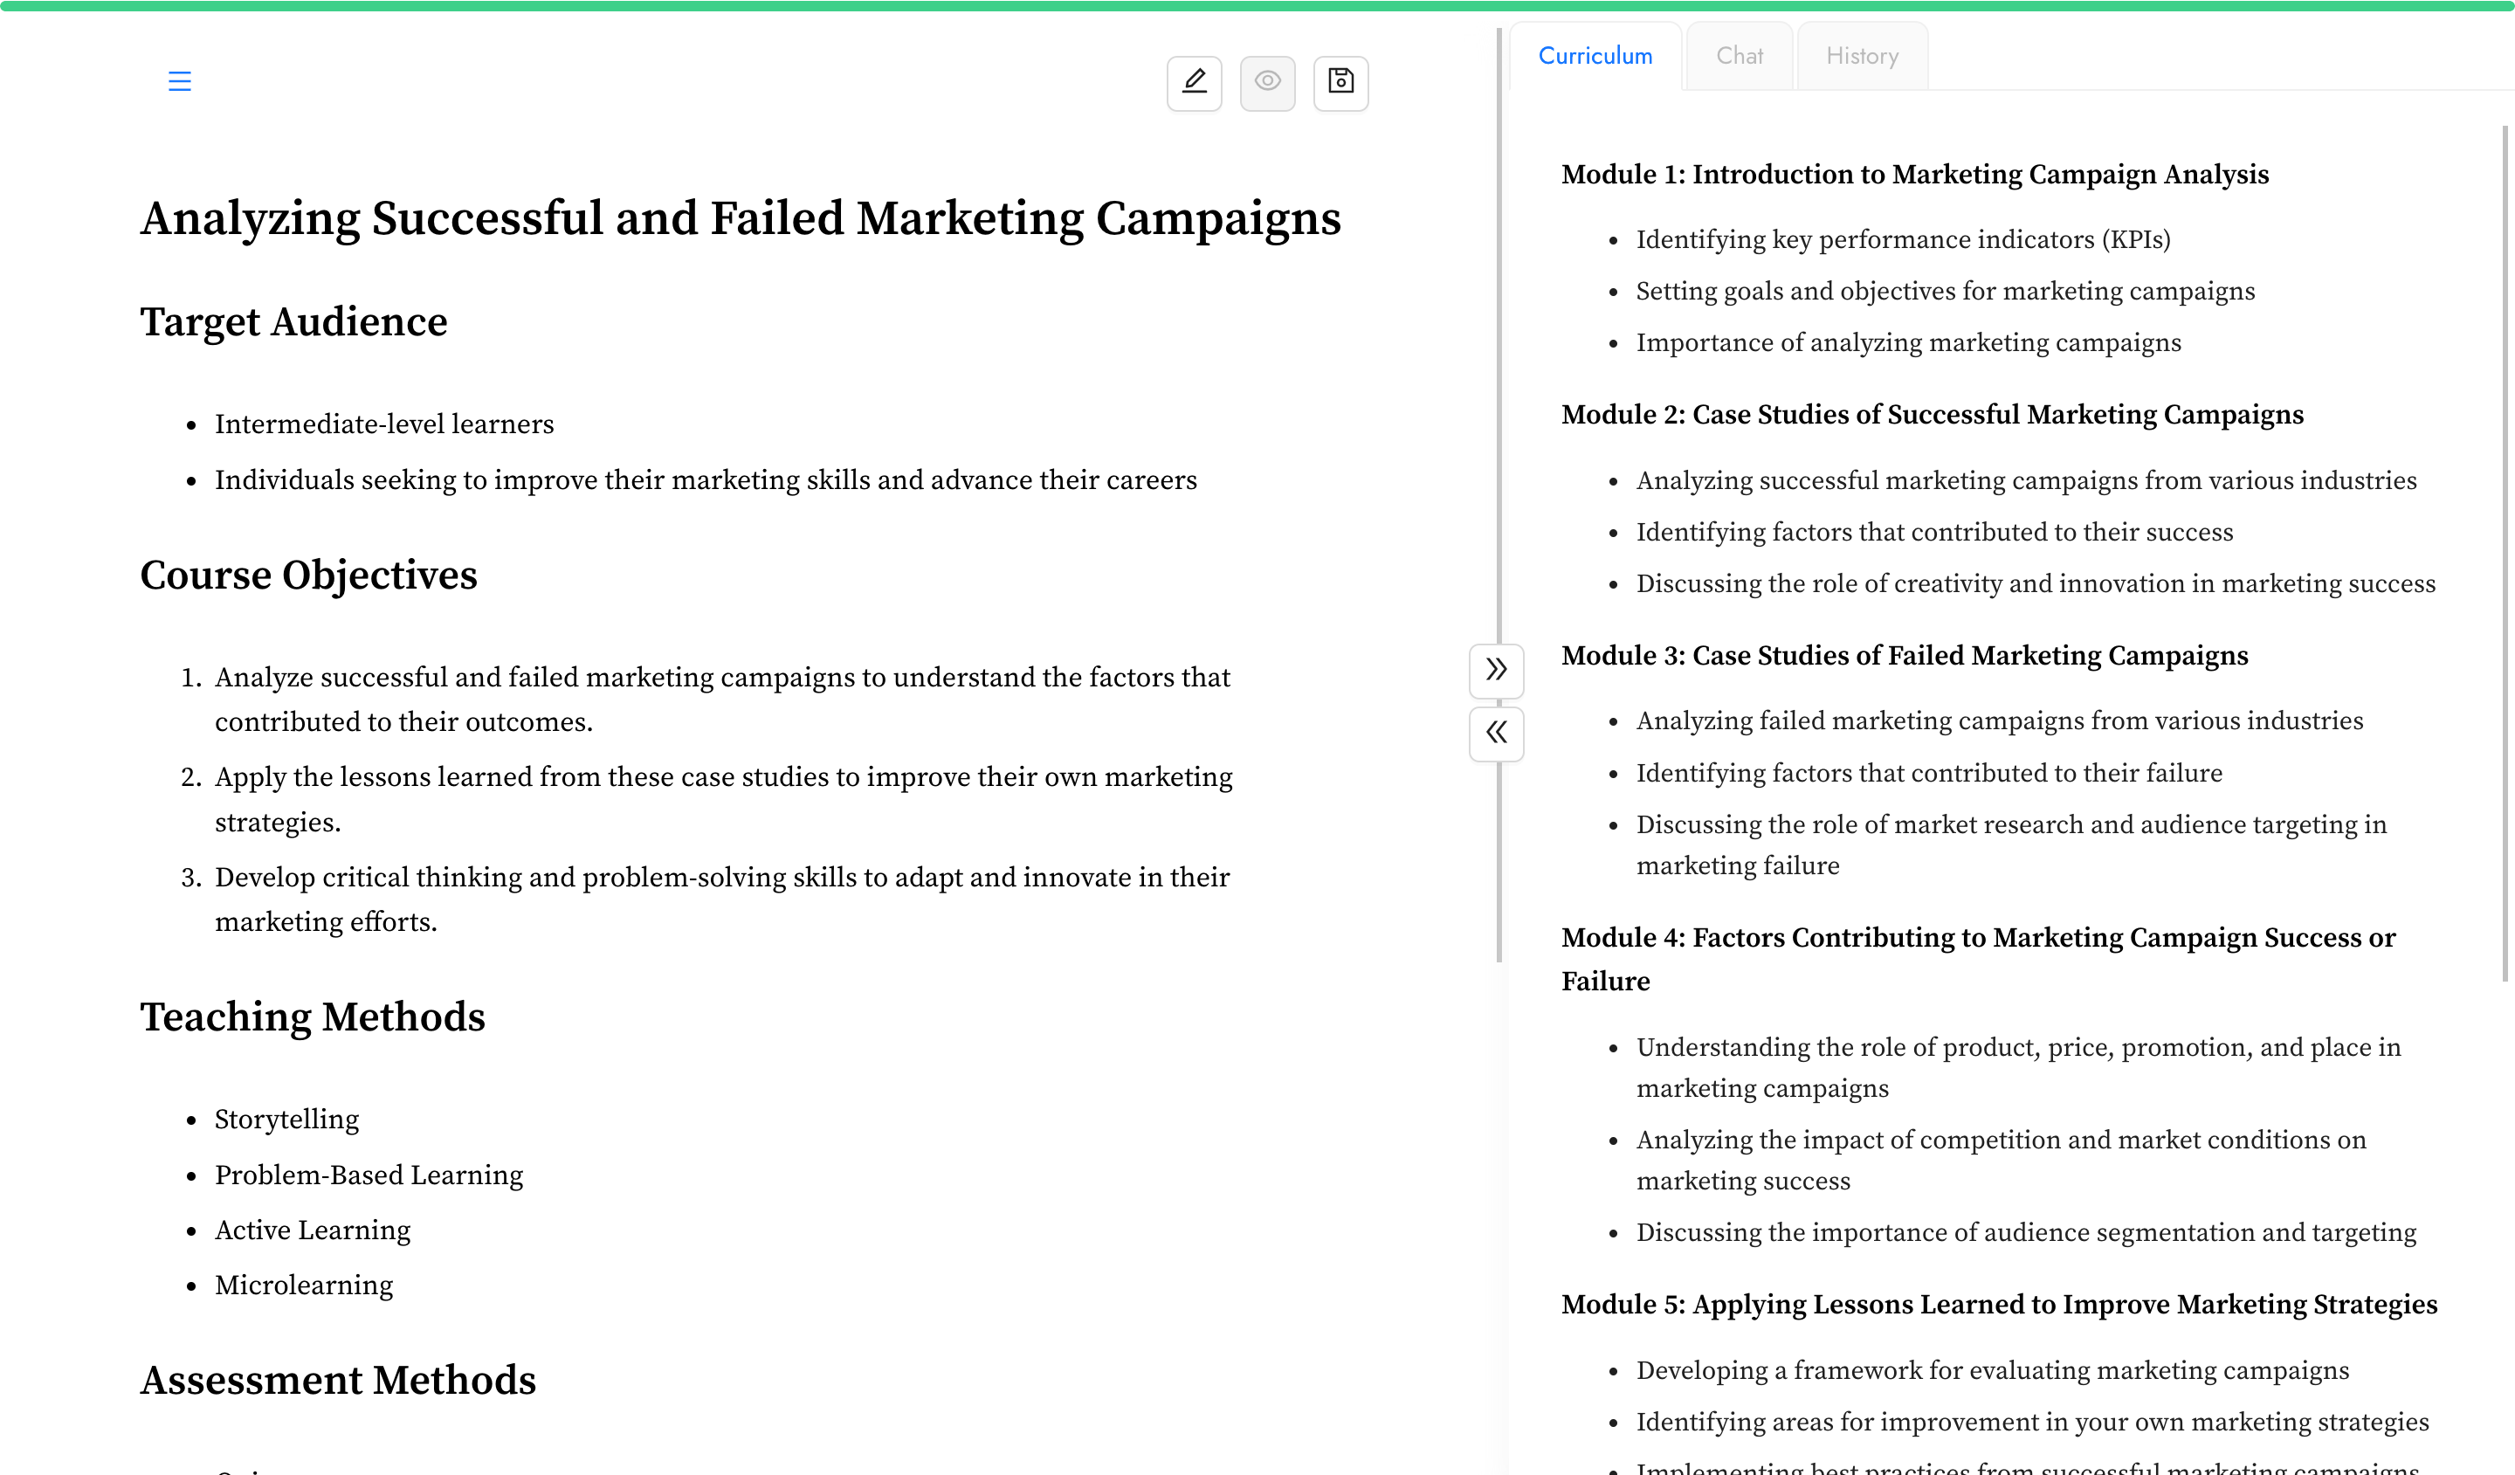Switch to the Curriculum tab
The width and height of the screenshot is (2515, 1475).
pos(1594,56)
